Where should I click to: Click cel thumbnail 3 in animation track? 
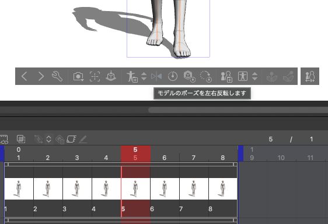click(77, 189)
